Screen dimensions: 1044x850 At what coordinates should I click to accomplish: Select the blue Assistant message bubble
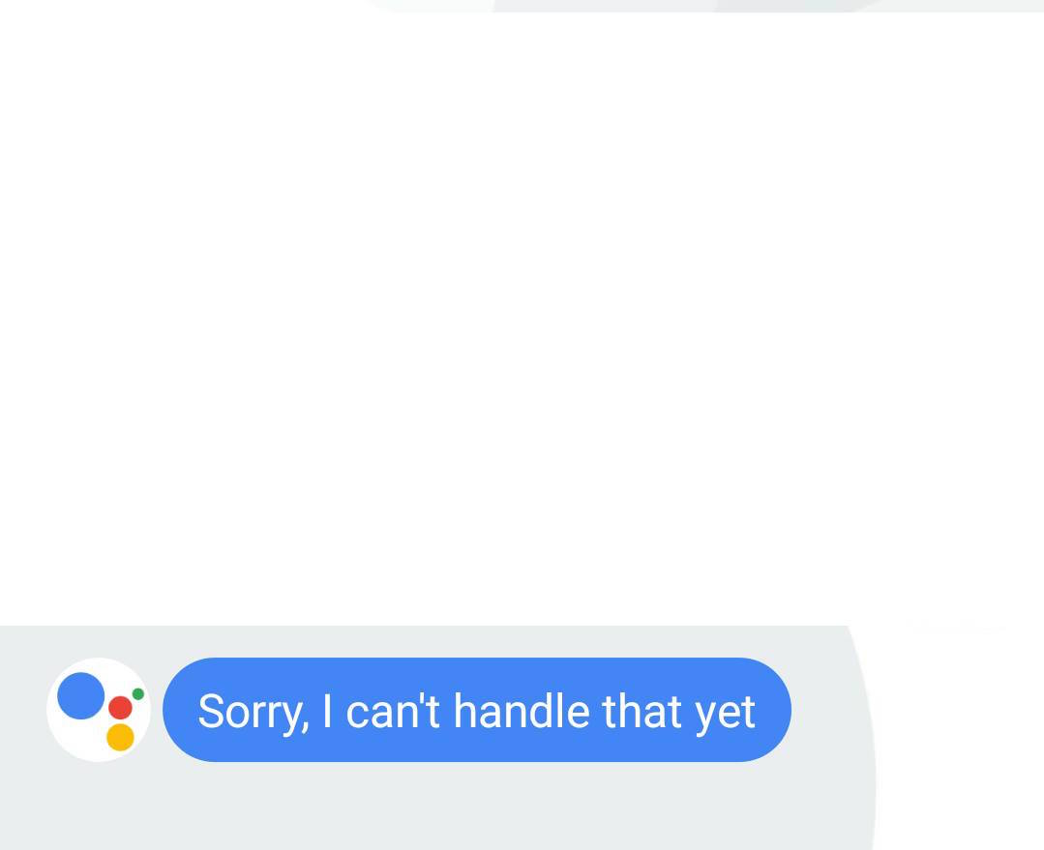point(477,710)
